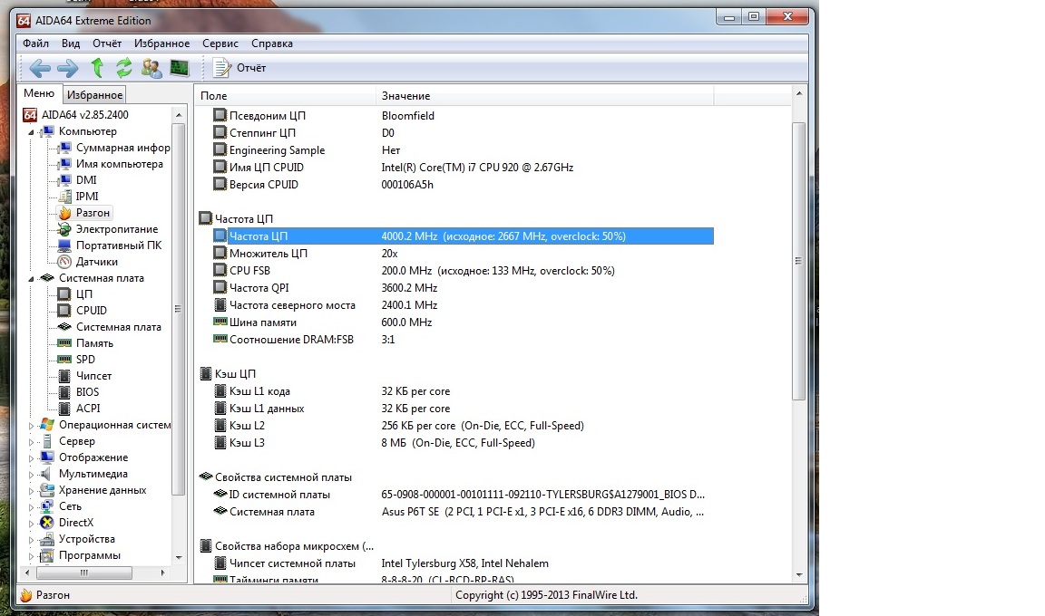Image resolution: width=1045 pixels, height=616 pixels.
Task: Select the ЦП tree item
Action: click(75, 294)
